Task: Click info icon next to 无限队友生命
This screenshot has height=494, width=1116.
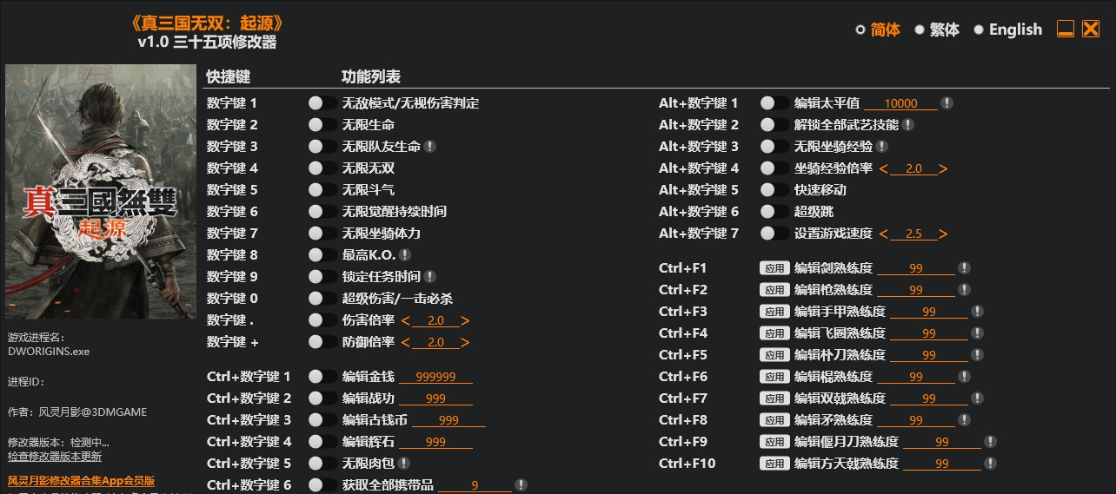Action: tap(430, 147)
